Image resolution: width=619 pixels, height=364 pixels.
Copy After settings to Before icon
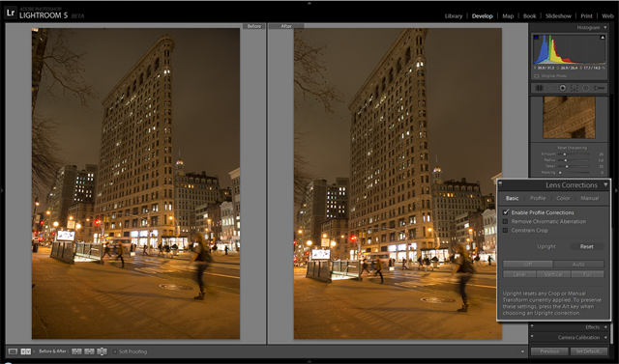(89, 351)
